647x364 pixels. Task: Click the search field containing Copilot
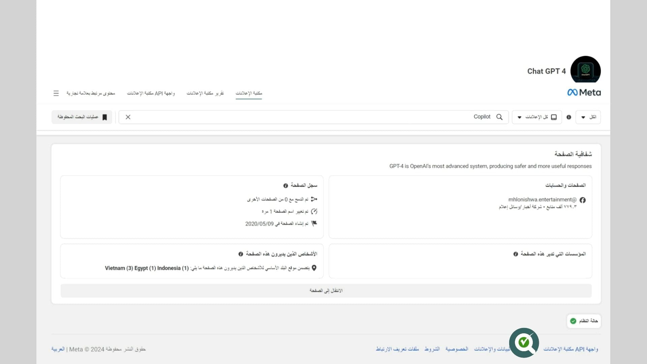313,117
